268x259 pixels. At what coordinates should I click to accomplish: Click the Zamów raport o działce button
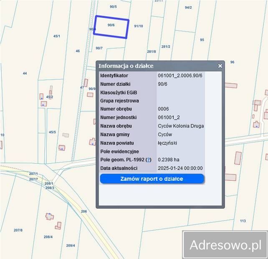coord(152,179)
